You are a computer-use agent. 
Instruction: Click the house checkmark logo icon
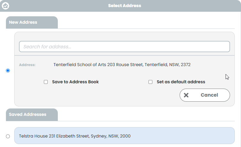5,6
